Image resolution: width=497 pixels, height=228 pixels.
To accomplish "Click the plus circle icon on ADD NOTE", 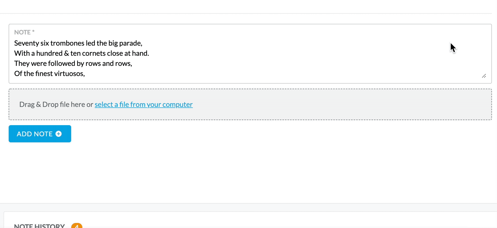I will click(58, 134).
